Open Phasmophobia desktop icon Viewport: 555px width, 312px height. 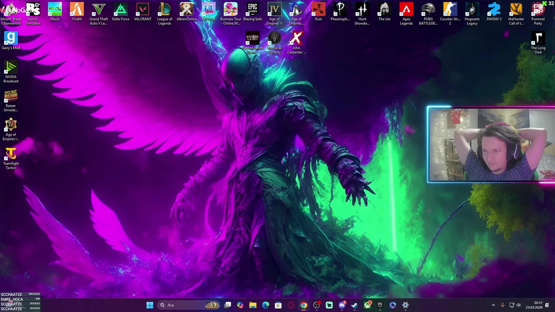click(x=340, y=12)
